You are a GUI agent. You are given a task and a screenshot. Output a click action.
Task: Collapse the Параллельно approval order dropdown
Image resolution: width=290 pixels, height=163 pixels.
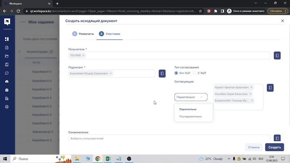(x=191, y=97)
